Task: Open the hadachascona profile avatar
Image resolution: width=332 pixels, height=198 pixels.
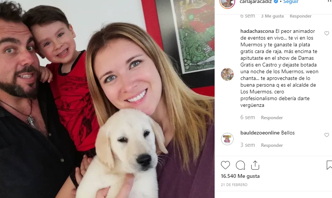Action: (227, 74)
